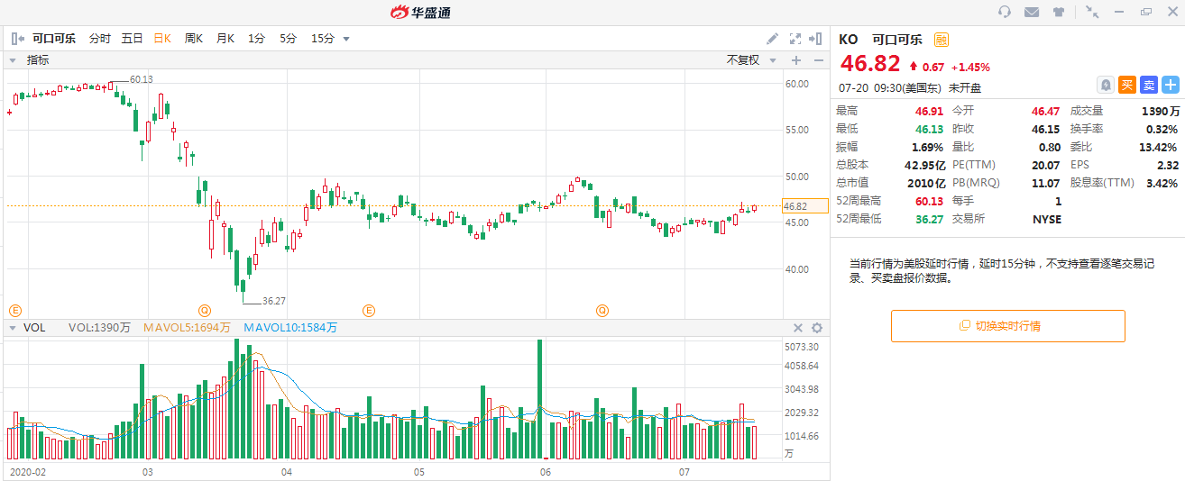1185x481 pixels.
Task: Open VOL indicator settings gear
Action: tap(817, 328)
